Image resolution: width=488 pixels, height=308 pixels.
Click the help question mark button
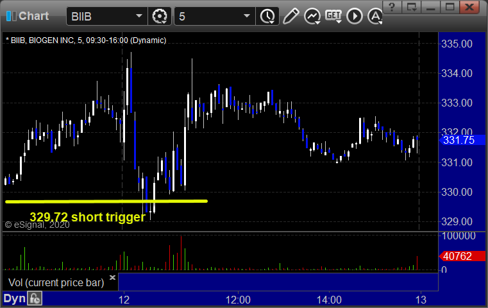tap(392, 7)
